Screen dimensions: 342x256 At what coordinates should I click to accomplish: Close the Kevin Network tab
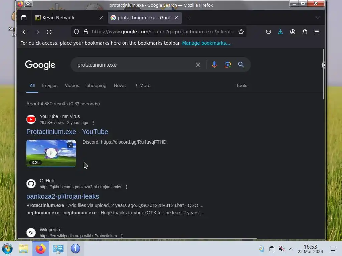[101, 18]
